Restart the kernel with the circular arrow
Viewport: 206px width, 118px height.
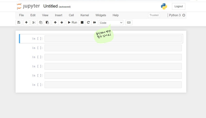point(88,23)
